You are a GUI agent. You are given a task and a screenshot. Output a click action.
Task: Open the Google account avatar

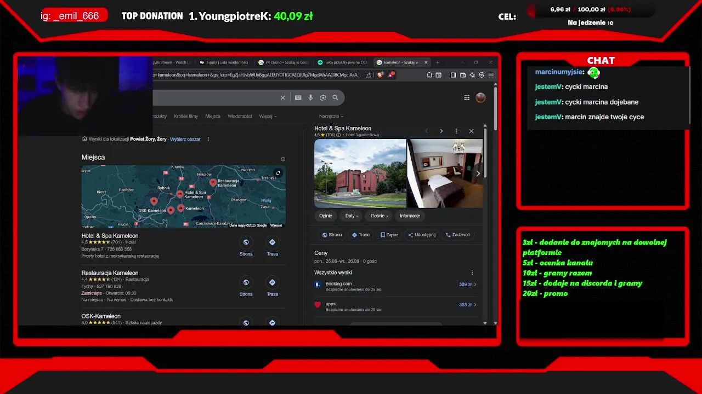(x=480, y=97)
